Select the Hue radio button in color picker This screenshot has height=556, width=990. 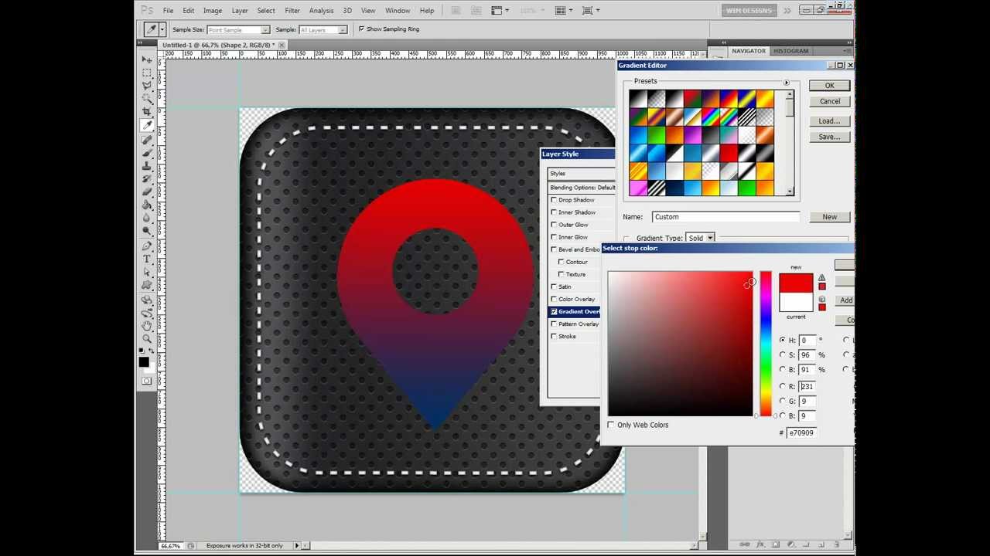pyautogui.click(x=782, y=340)
